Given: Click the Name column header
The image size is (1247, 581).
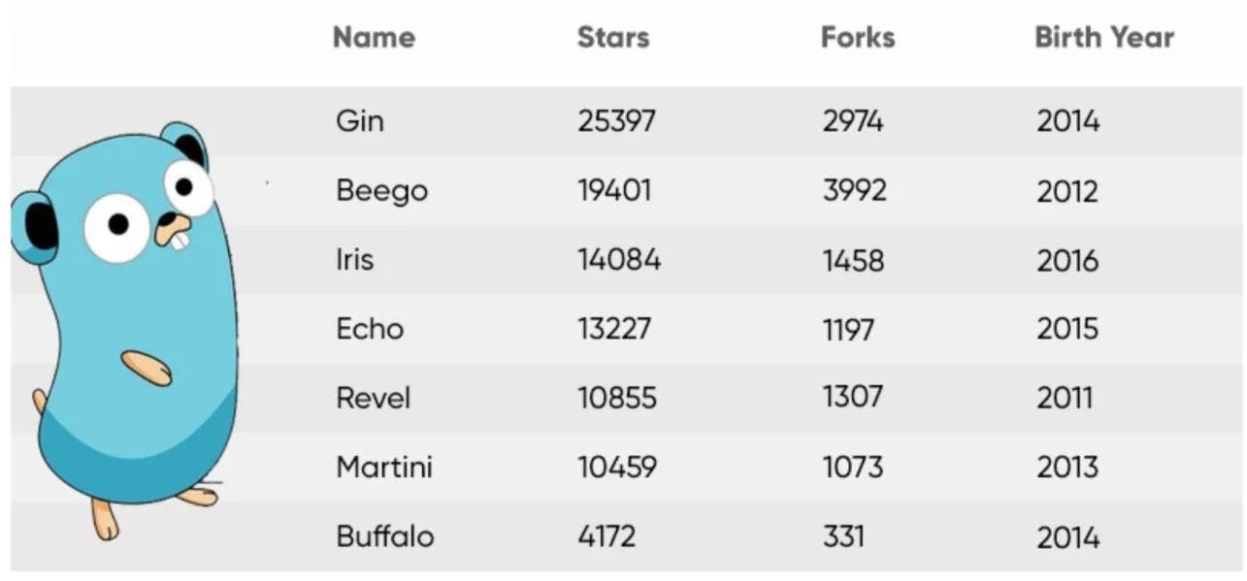Looking at the screenshot, I should pos(374,38).
